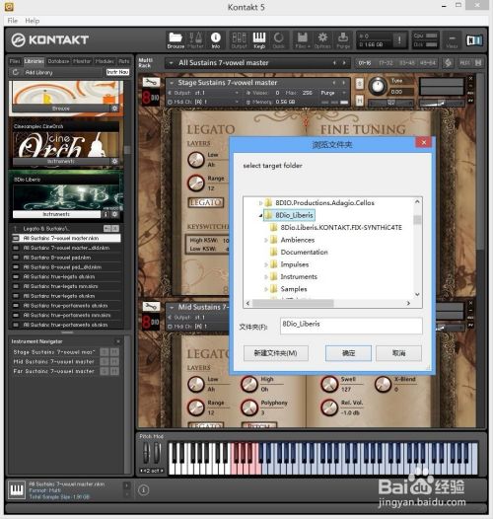
Task: Close the Instrument Navigator pane
Action: point(118,341)
